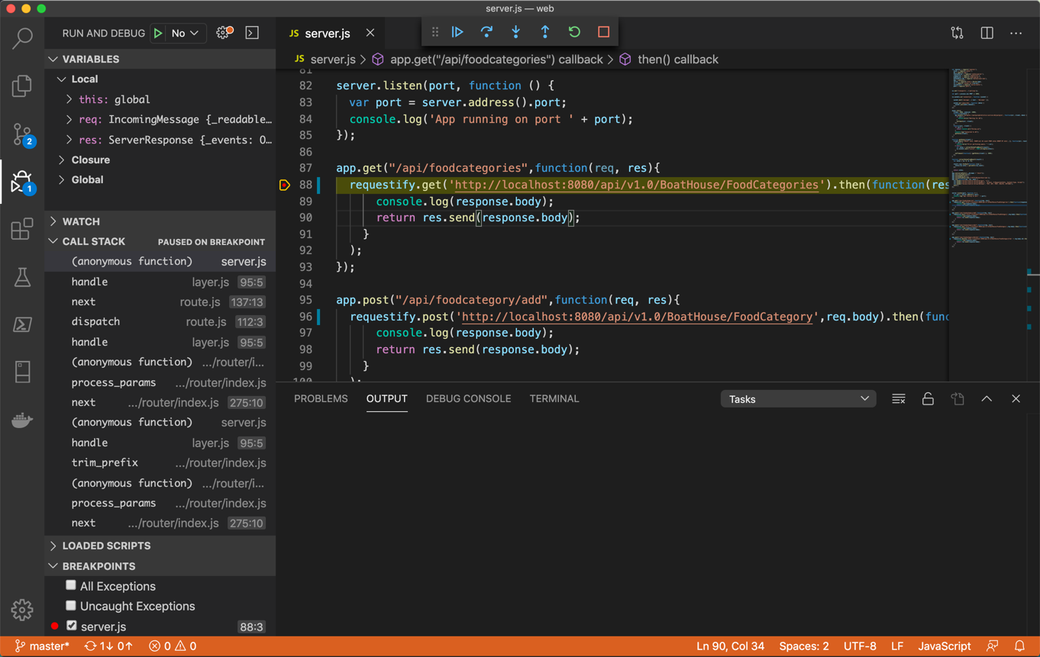1040x657 pixels.
Task: Open the Docker sidebar view
Action: click(22, 420)
